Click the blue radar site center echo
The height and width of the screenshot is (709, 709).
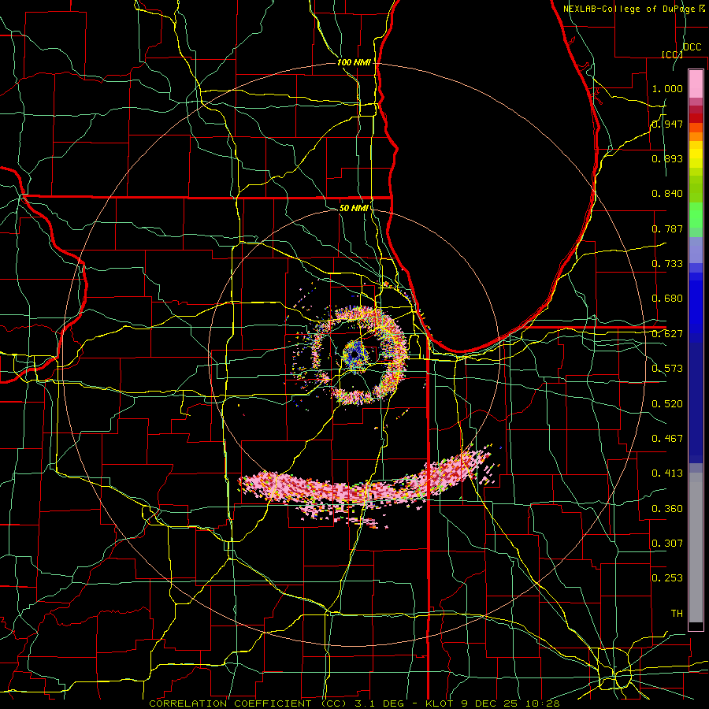coord(355,355)
